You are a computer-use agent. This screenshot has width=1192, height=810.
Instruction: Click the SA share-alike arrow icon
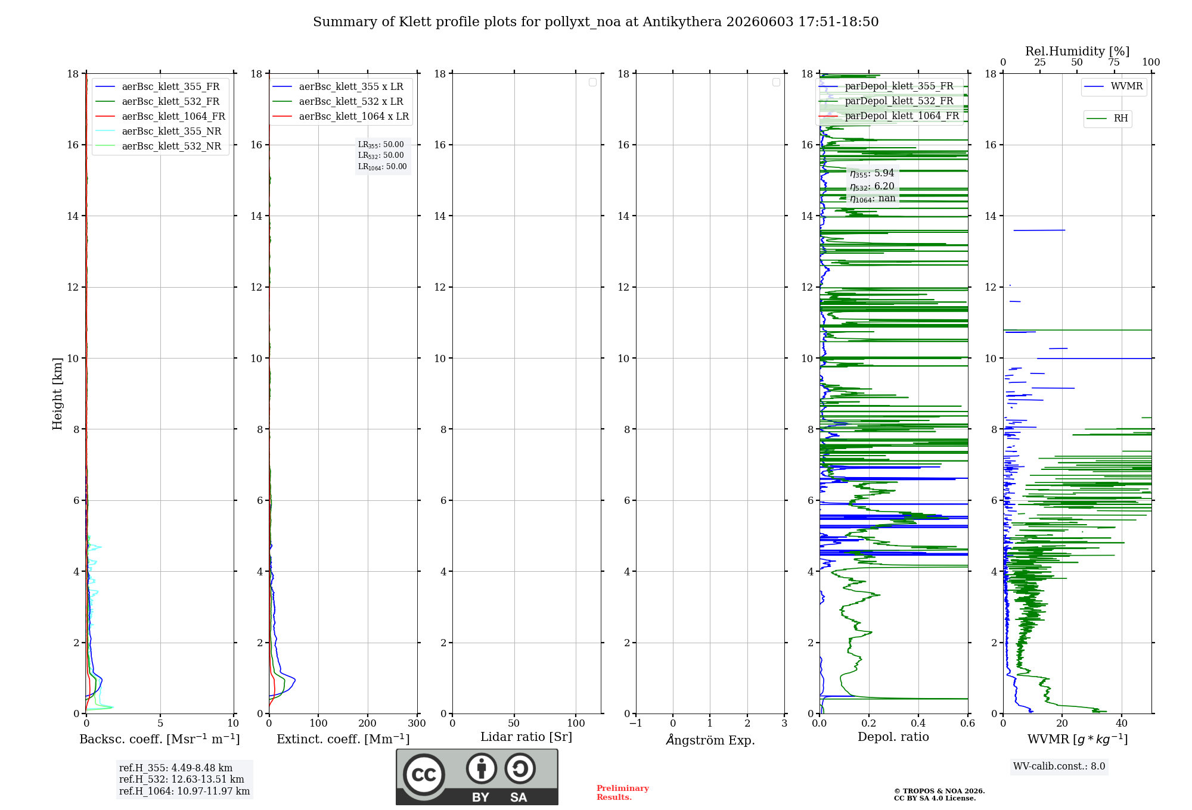pos(520,768)
